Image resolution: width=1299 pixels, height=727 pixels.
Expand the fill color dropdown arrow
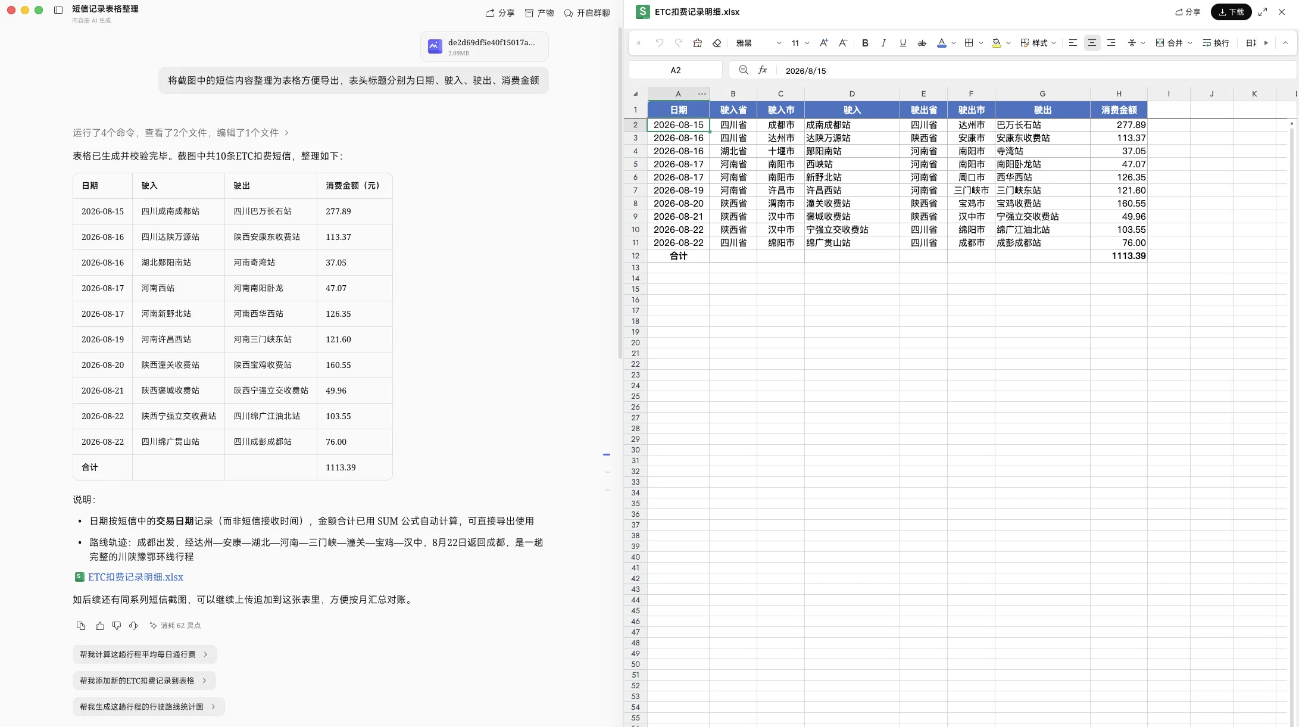point(1008,43)
